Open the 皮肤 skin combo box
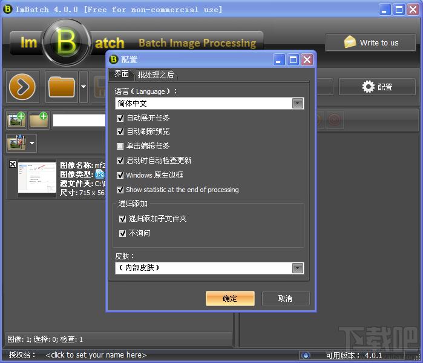The image size is (423, 363). point(209,268)
